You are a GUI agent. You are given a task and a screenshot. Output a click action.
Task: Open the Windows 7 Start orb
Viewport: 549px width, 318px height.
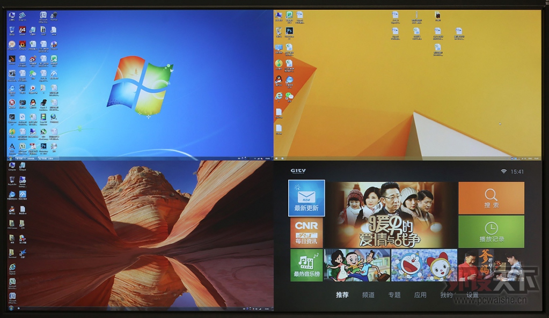coord(10,159)
